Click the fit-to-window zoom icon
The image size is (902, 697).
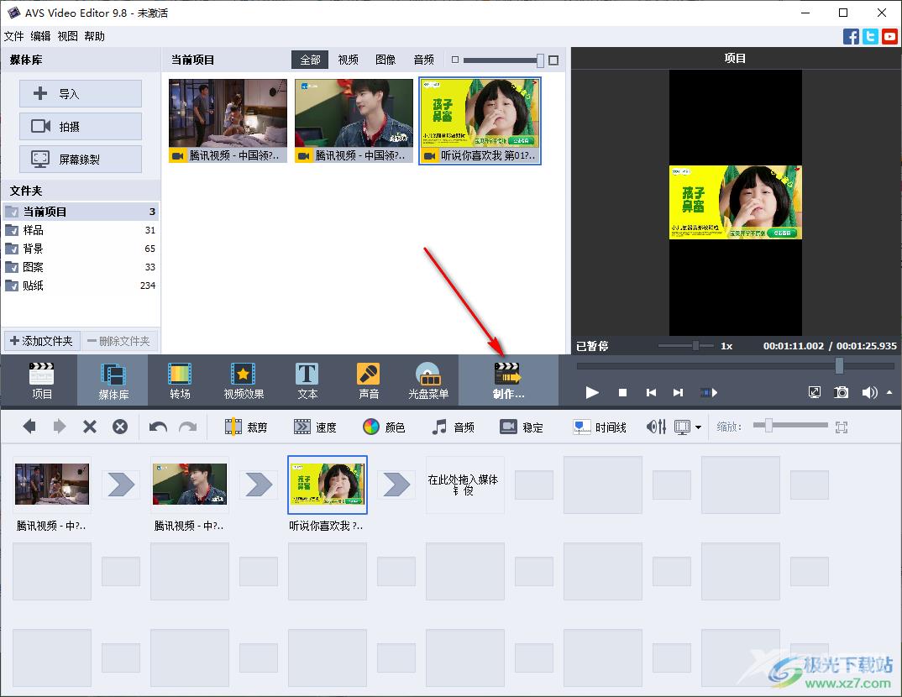point(841,427)
